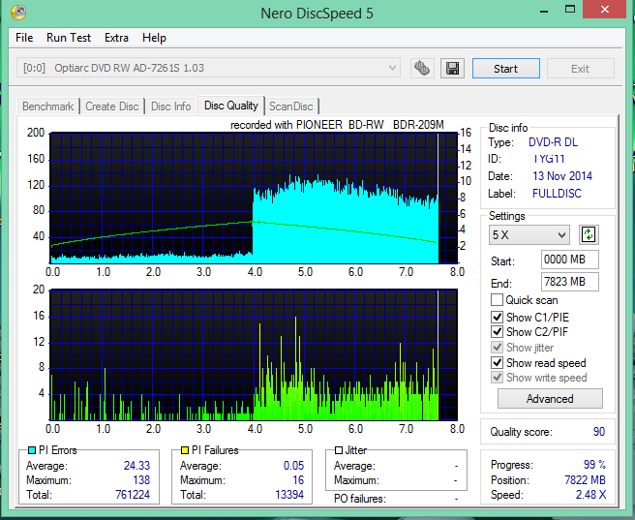Click the cyan PI Errors legend swatch
Image resolution: width=635 pixels, height=520 pixels.
32,450
